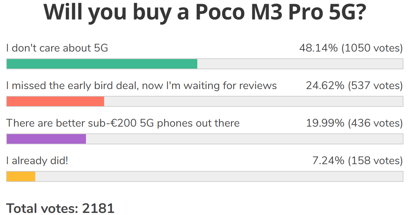411x215 pixels.
Task: Select the 'I don't care about 5G' option
Action: click(x=57, y=48)
